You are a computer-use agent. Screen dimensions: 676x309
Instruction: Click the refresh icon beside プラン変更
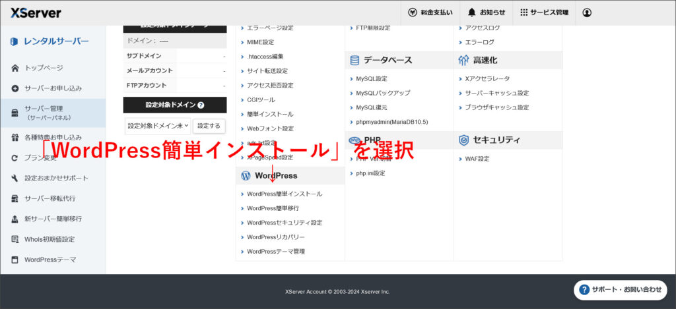point(15,157)
